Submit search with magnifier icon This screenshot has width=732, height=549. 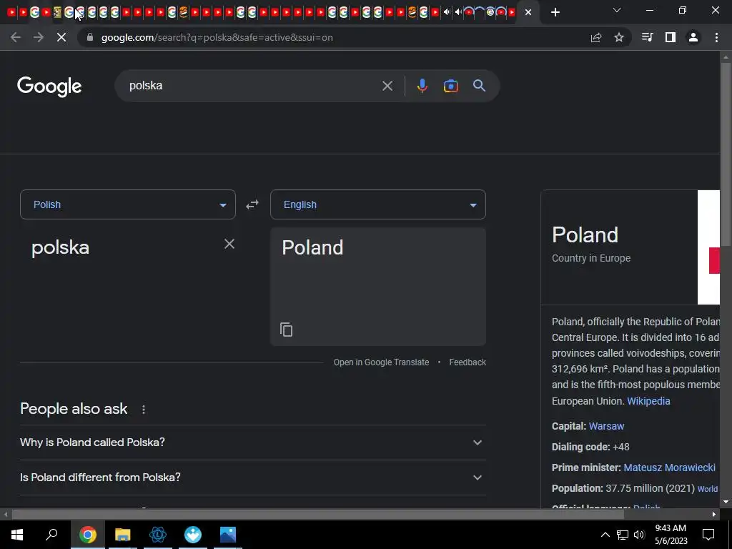coord(479,86)
